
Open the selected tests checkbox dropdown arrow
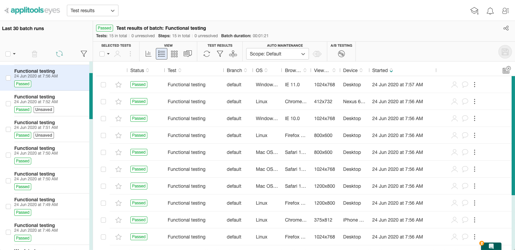pyautogui.click(x=108, y=54)
